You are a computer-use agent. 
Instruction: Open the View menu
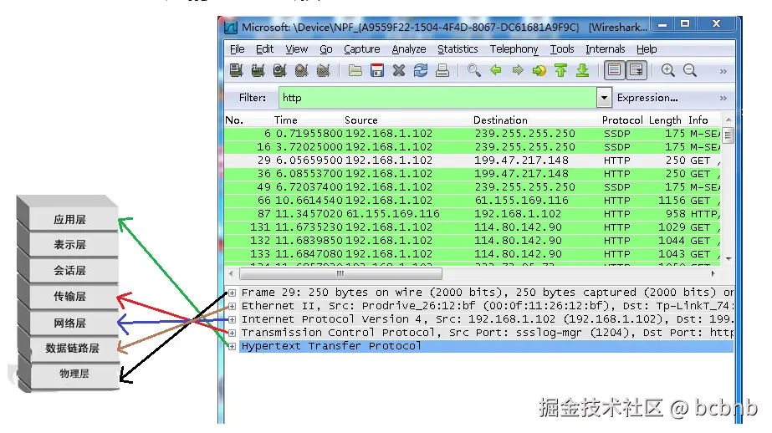(296, 49)
